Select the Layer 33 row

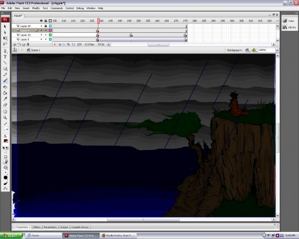[32, 35]
